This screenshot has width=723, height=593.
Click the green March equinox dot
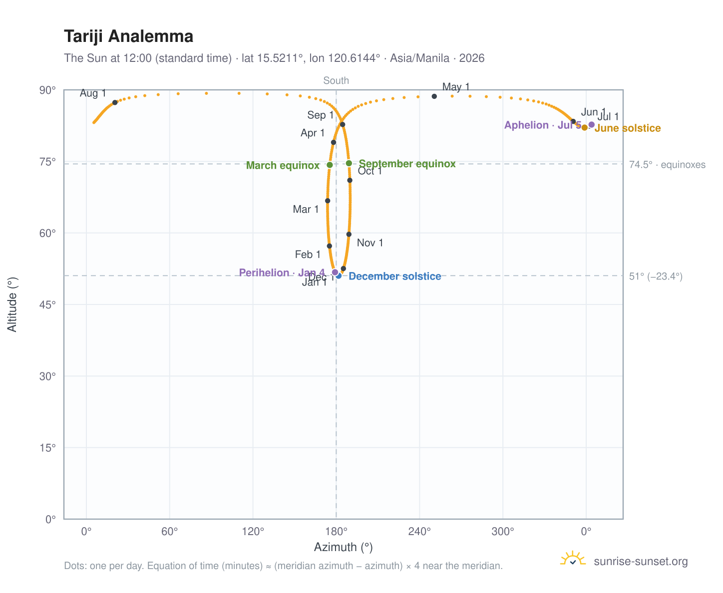click(330, 165)
